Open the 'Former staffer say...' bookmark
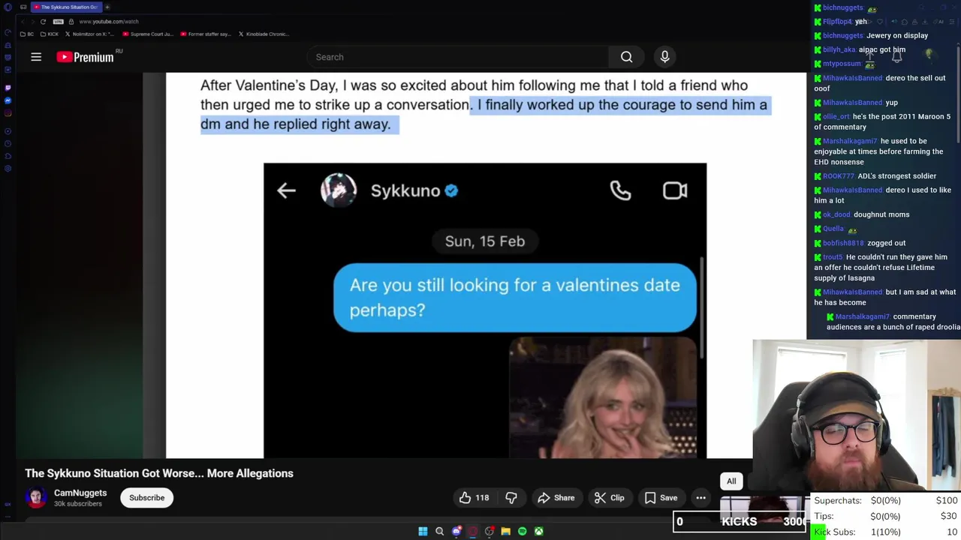 205,34
